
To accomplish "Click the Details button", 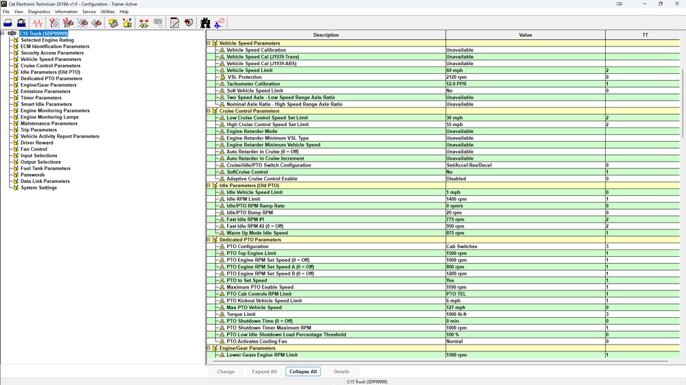I will tap(341, 371).
